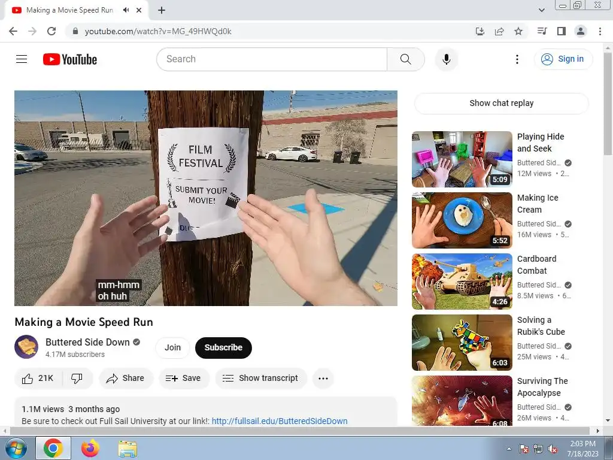Like the video (21K)

pos(38,379)
